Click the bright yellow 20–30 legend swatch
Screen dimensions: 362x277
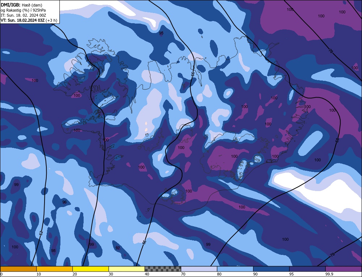90,269
